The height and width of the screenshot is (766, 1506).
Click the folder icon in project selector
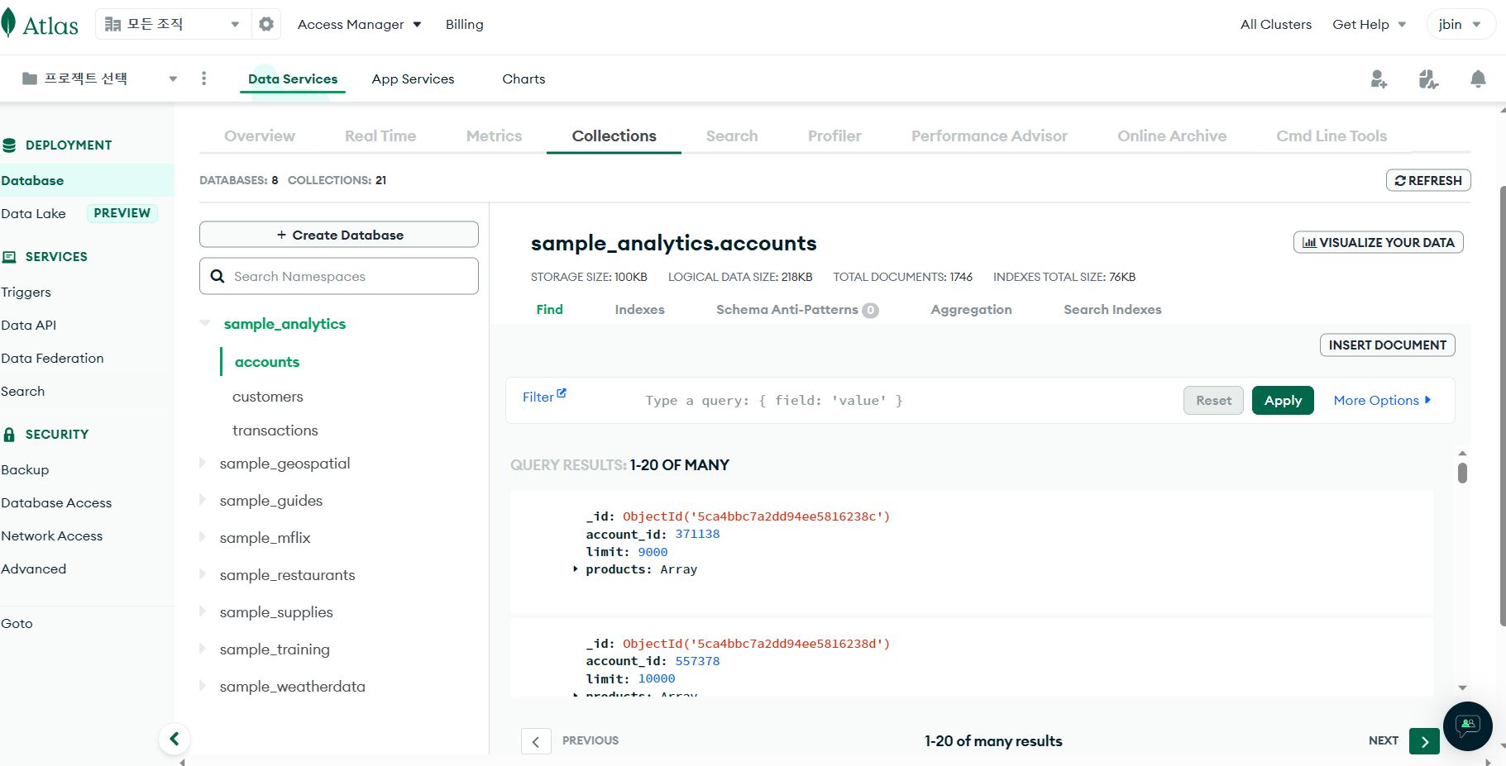pos(30,79)
